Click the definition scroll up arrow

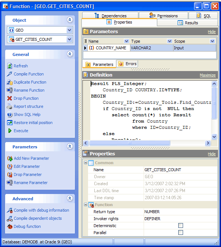tap(214, 84)
